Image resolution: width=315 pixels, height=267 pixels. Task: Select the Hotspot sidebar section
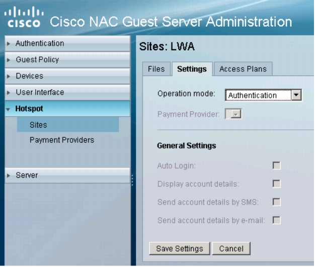tap(67, 109)
